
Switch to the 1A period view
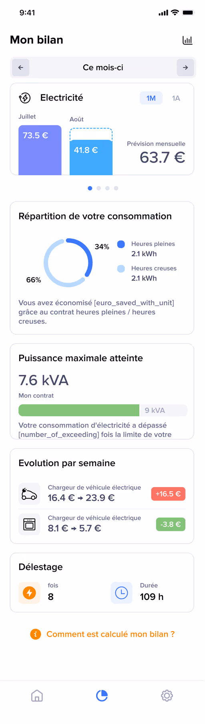[x=176, y=98]
